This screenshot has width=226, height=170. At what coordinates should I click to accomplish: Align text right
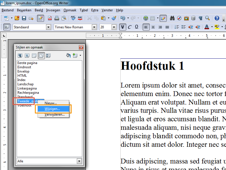[x=160, y=27]
